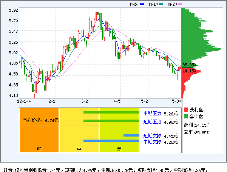Screen dimensions: 227x172
Task: Click the 获利:14.15% text in the legend
Action: 196,125
